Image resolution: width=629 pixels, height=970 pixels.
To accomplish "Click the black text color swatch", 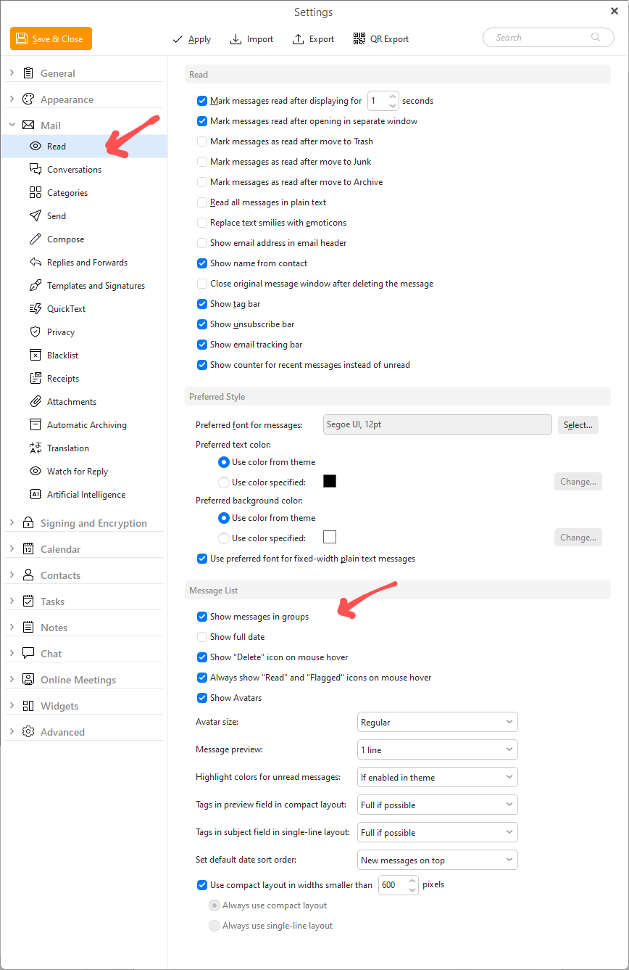I will point(330,481).
